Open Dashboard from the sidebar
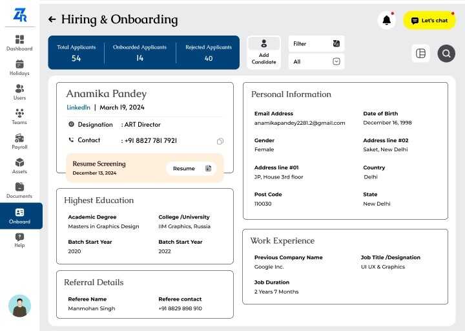Image resolution: width=465 pixels, height=331 pixels. tap(19, 43)
